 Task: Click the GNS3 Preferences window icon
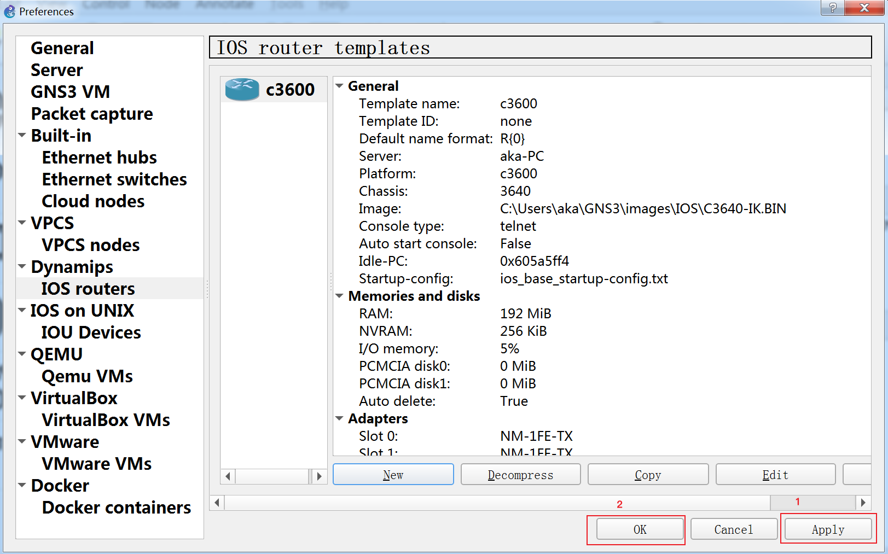click(10, 11)
